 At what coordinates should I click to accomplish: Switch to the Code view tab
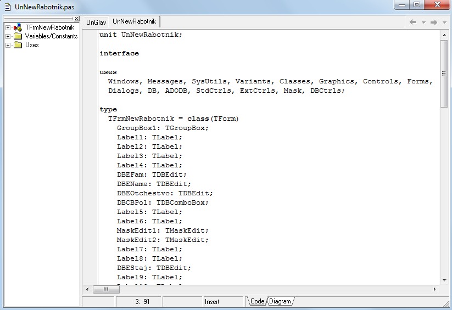pyautogui.click(x=257, y=301)
